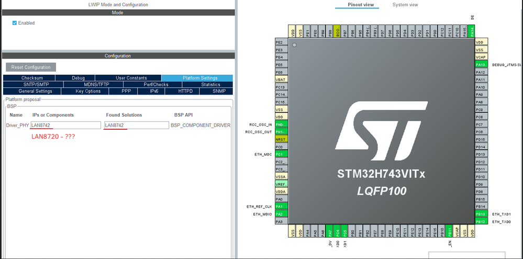Click the PC0 pin
Screen dimensions: 523x259
point(281,147)
